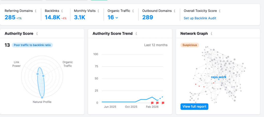The image size is (264, 117).
Task: Open the Referring Domains value 285
Action: click(10, 18)
